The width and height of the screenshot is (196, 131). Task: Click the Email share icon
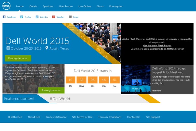(x=70, y=17)
